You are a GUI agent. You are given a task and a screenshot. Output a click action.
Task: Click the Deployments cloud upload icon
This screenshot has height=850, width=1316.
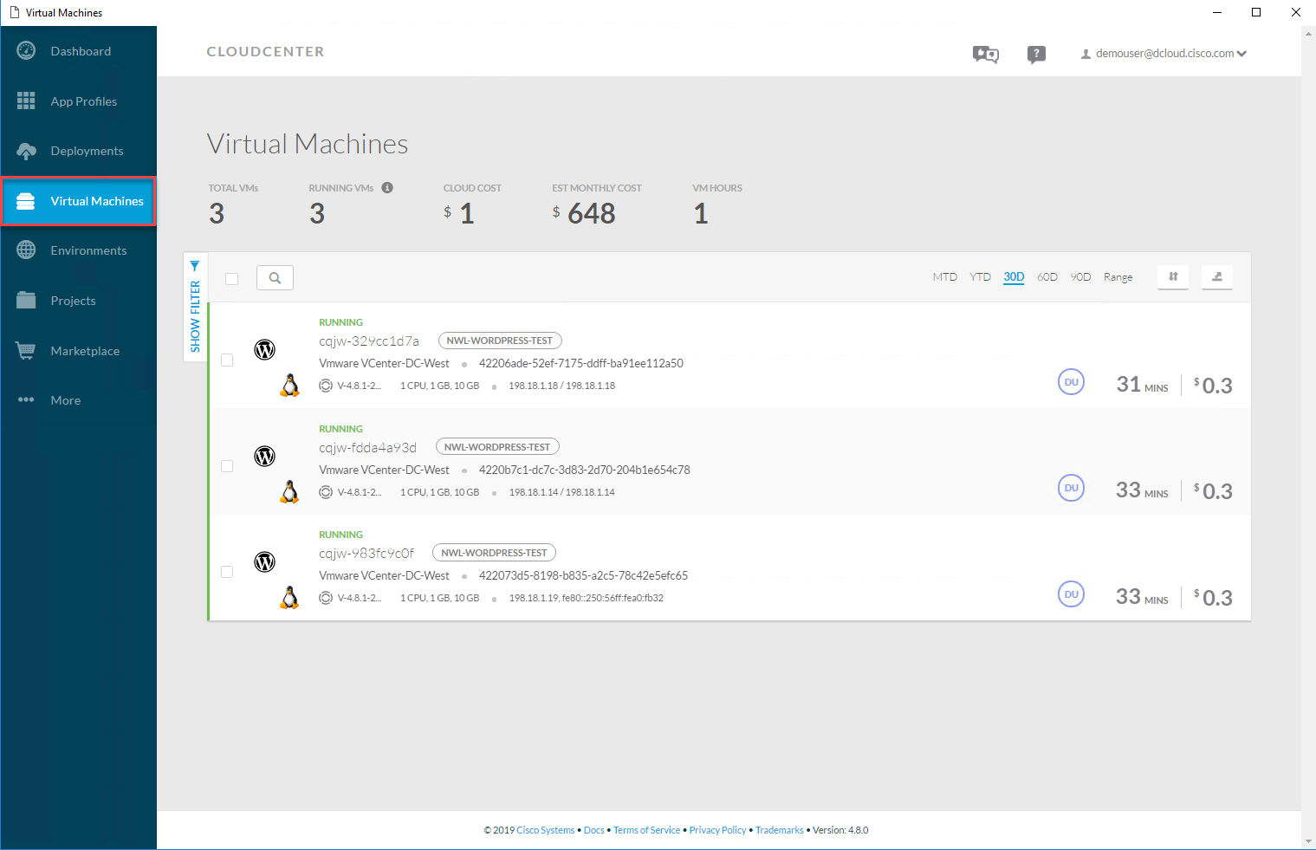26,151
